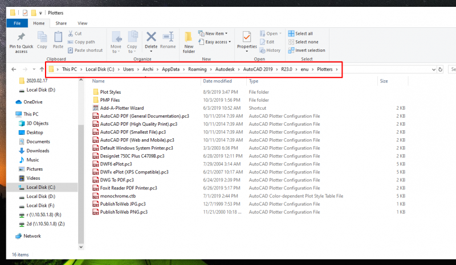Open the File menu tab
The width and height of the screenshot is (456, 265).
tap(17, 23)
